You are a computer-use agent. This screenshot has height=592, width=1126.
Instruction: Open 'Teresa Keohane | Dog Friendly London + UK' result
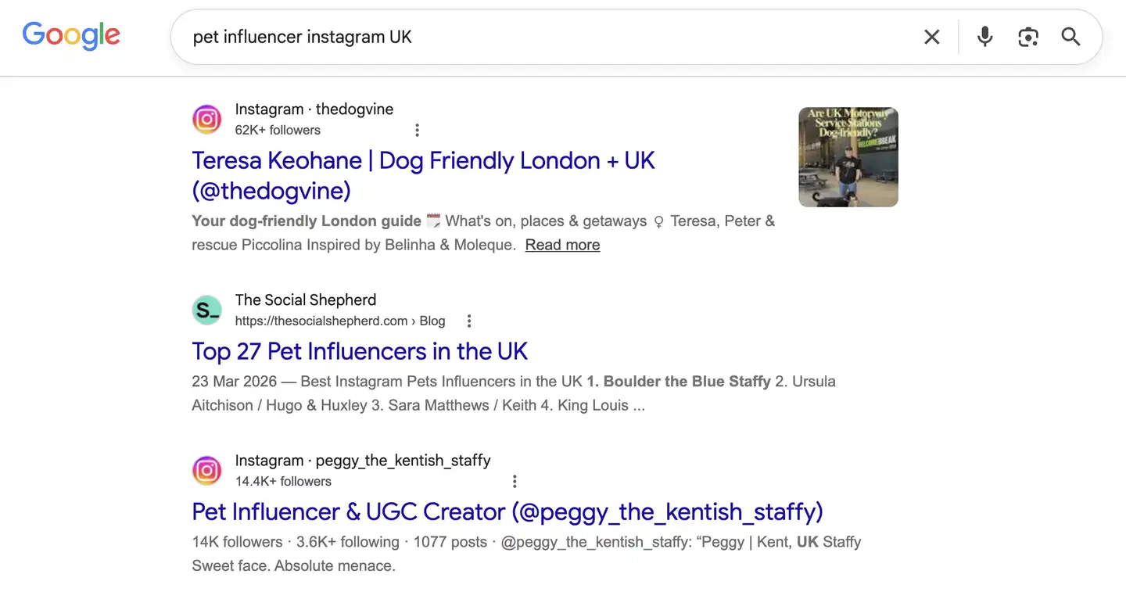pyautogui.click(x=423, y=175)
